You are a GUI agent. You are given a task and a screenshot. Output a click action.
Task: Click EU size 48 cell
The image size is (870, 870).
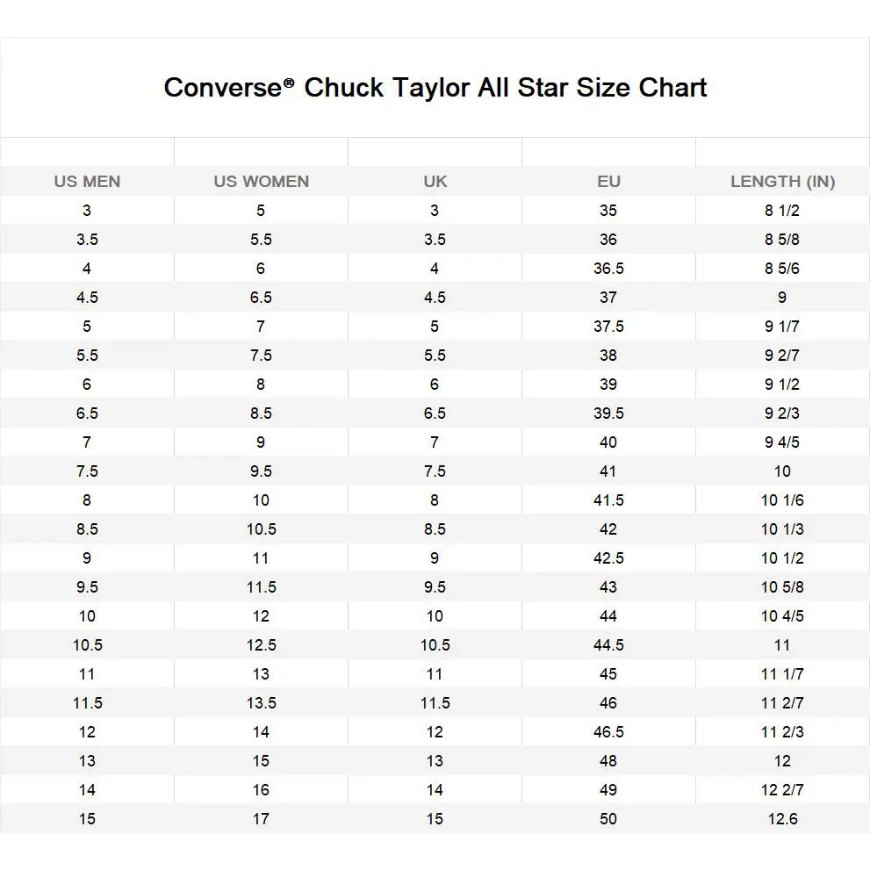[x=608, y=761]
